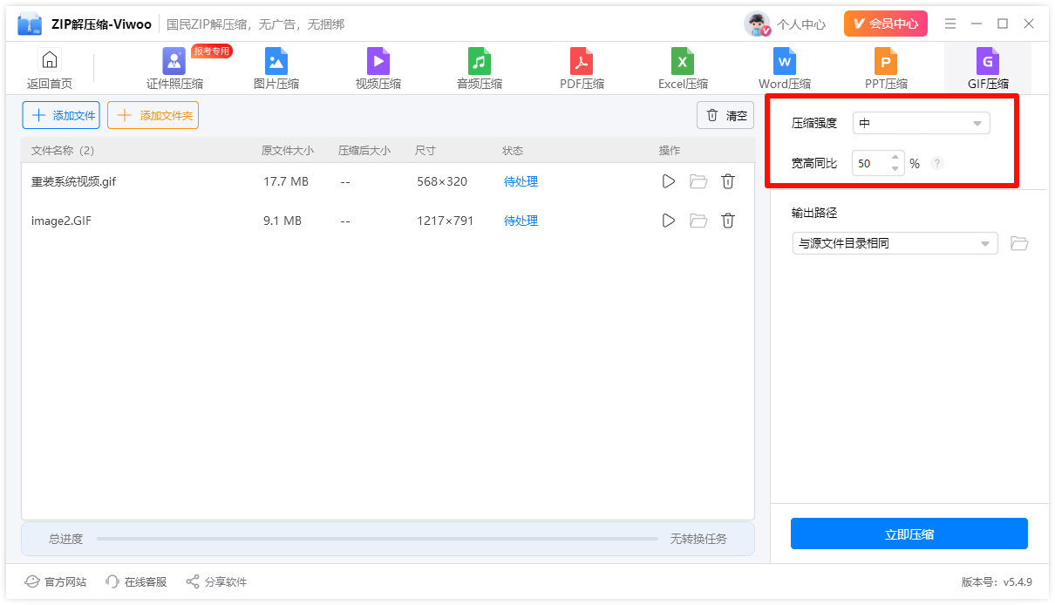Click the 无转换任务 status text
Viewport: 1055px width, 605px height.
[x=698, y=539]
